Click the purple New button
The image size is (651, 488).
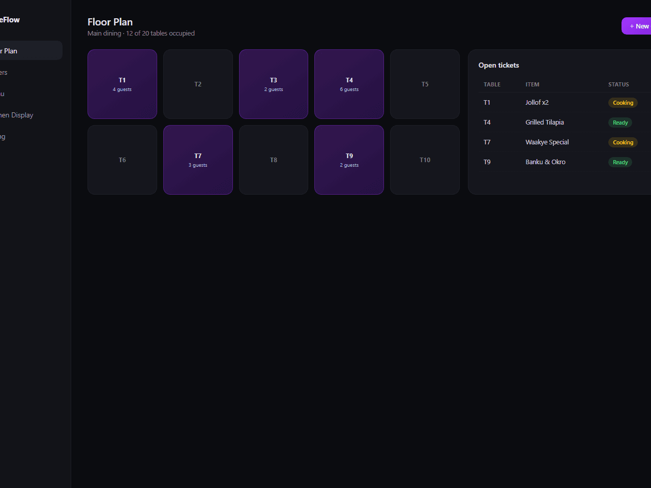(x=637, y=26)
